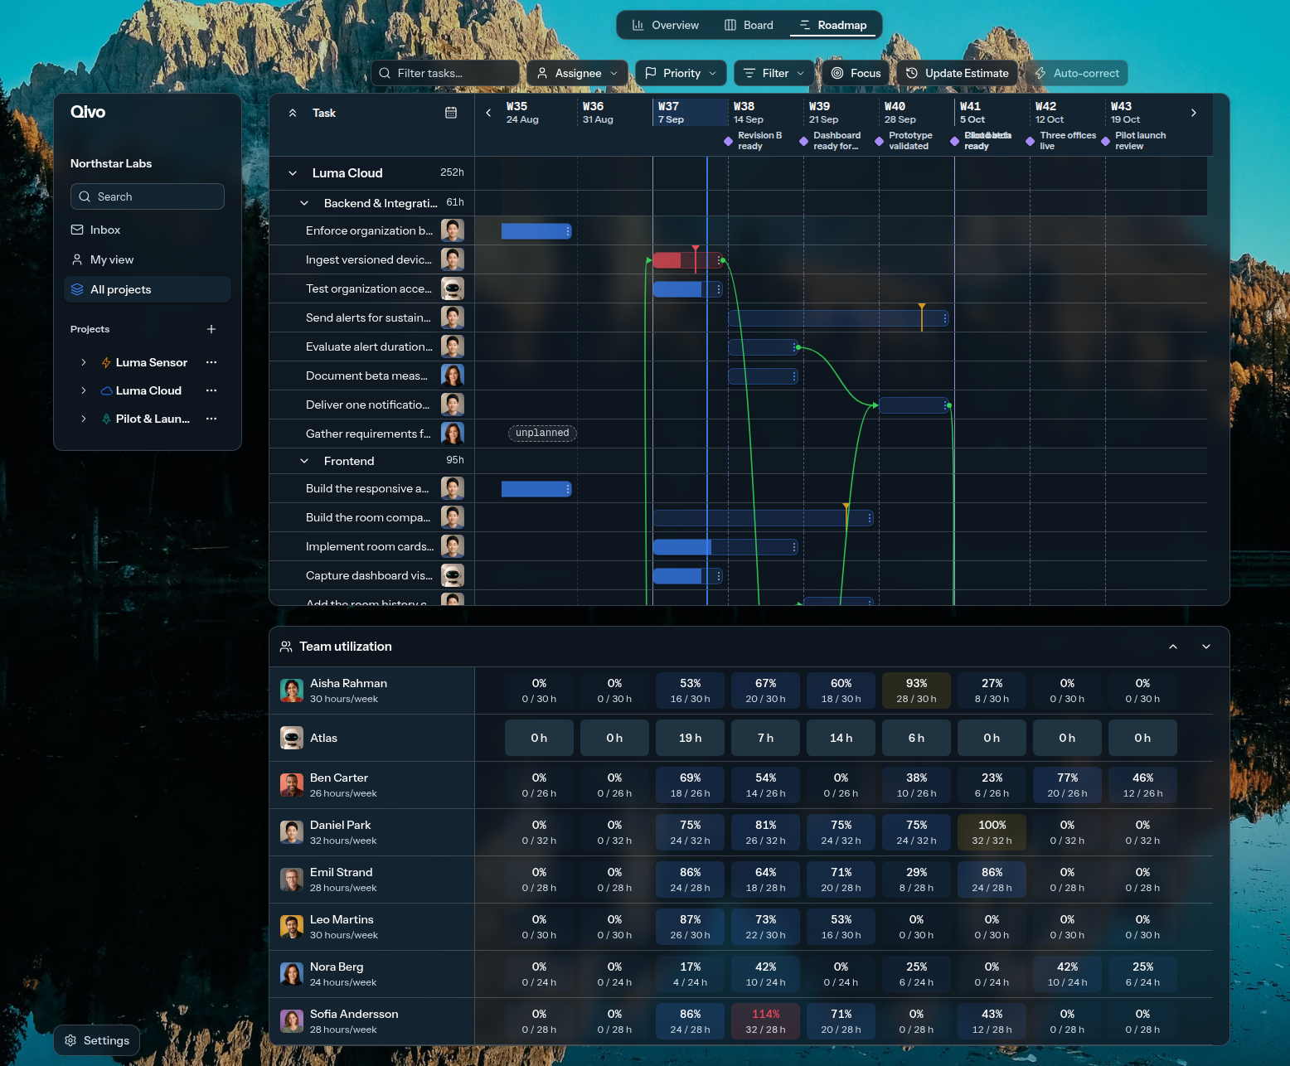Click Leo Martins' avatar in utilization
This screenshot has width=1290, height=1066.
click(x=292, y=927)
